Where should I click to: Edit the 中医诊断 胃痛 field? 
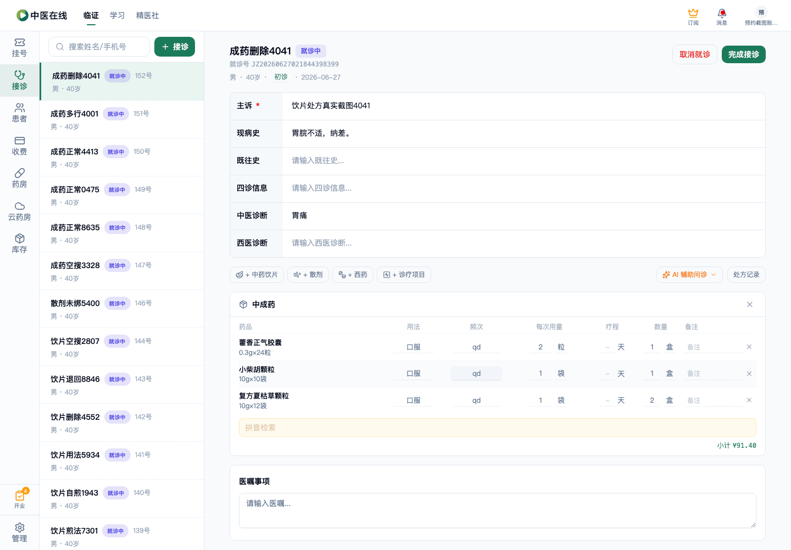(524, 216)
